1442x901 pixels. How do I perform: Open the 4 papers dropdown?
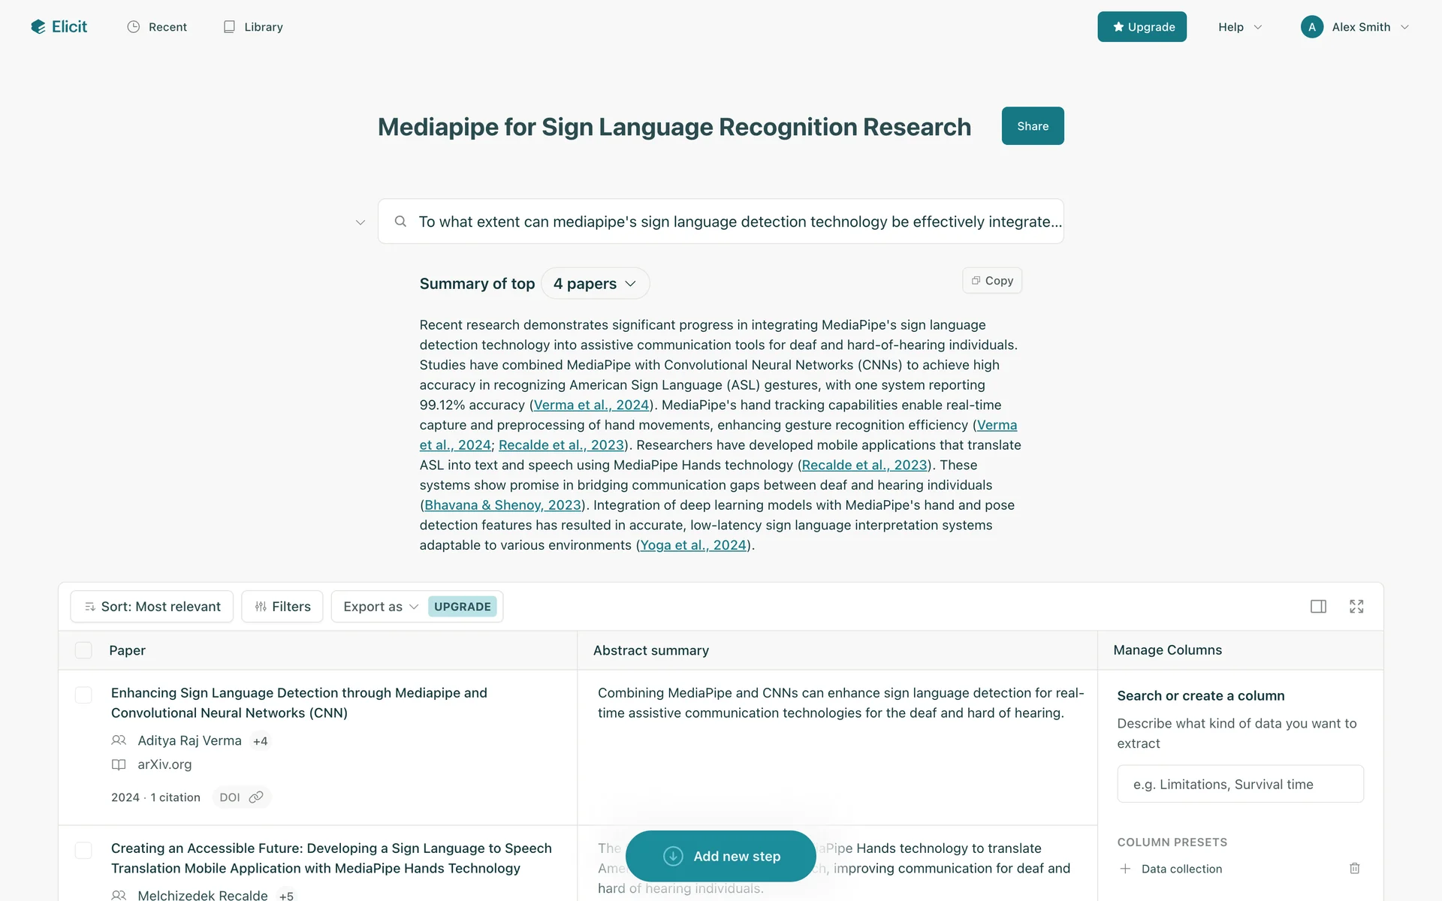click(595, 284)
